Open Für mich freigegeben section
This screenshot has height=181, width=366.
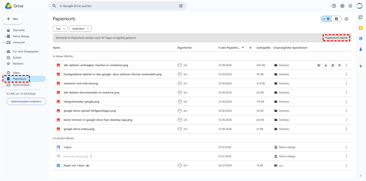point(26,52)
